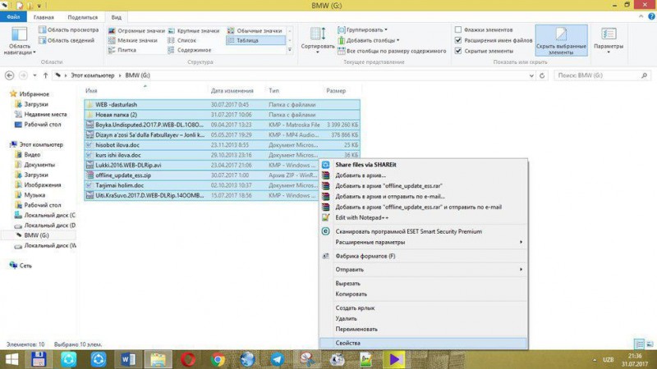657x369 pixels.
Task: Uncheck Скрытые элементы checkbox
Action: click(x=458, y=51)
